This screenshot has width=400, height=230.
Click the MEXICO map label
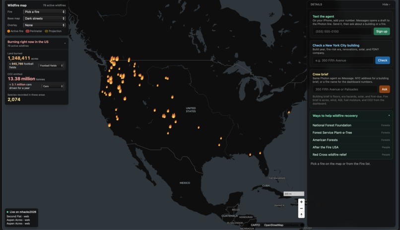[x=185, y=183]
